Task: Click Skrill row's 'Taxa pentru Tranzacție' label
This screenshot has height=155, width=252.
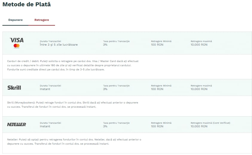Action: pyautogui.click(x=116, y=86)
